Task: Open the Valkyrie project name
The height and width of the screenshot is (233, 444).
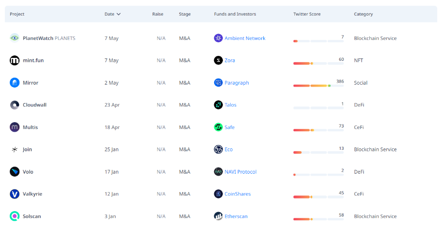Action: pos(32,194)
